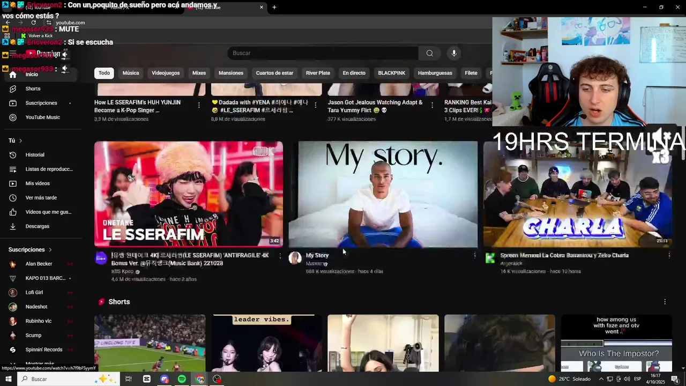Open a new browser tab
This screenshot has height=386, width=686.
pos(274,7)
